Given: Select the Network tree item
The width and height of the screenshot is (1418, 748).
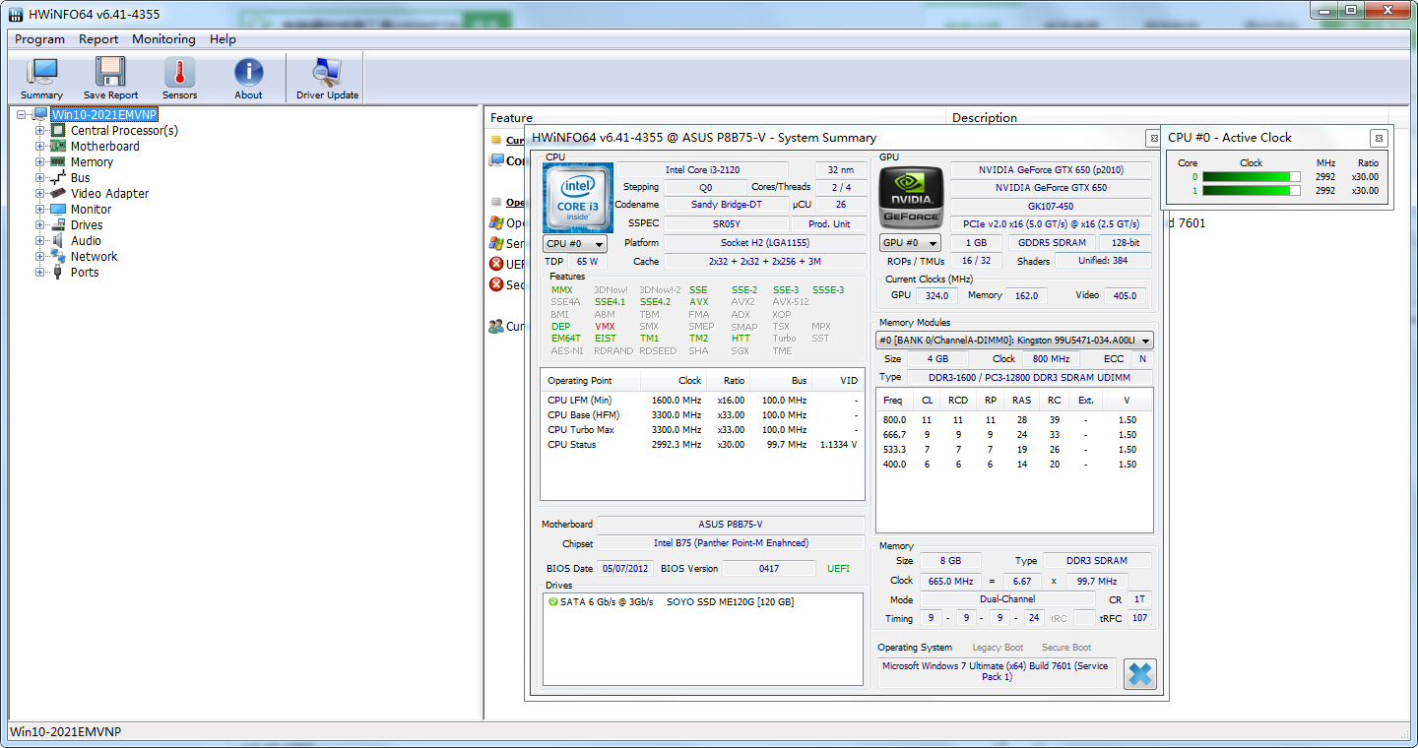Looking at the screenshot, I should coord(94,256).
